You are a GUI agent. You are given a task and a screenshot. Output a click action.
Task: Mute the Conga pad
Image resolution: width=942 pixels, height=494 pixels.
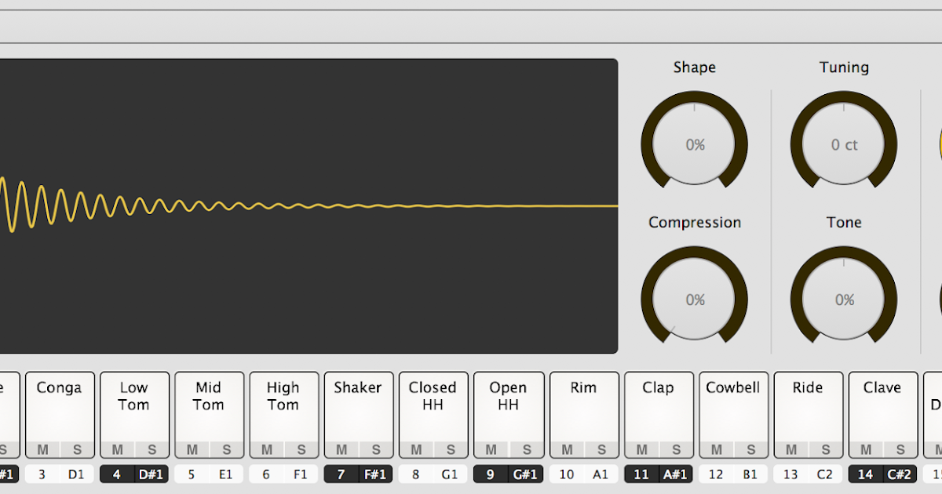(x=42, y=450)
